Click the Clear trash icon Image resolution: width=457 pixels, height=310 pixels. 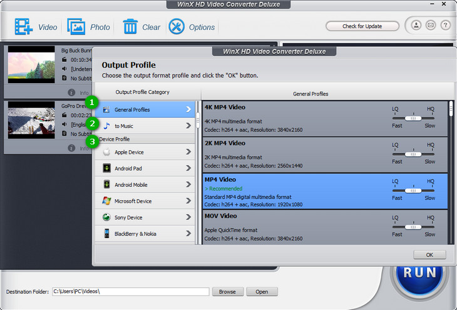[x=130, y=27]
